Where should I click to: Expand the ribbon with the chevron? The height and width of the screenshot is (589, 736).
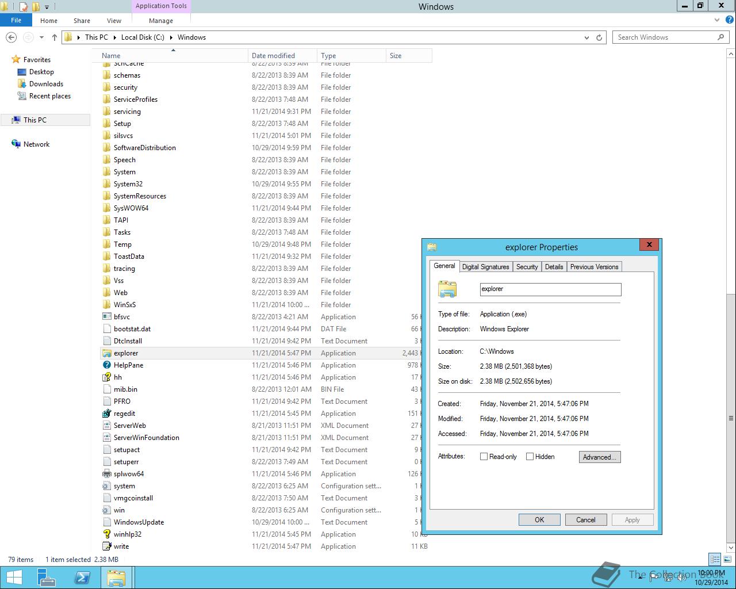point(716,20)
